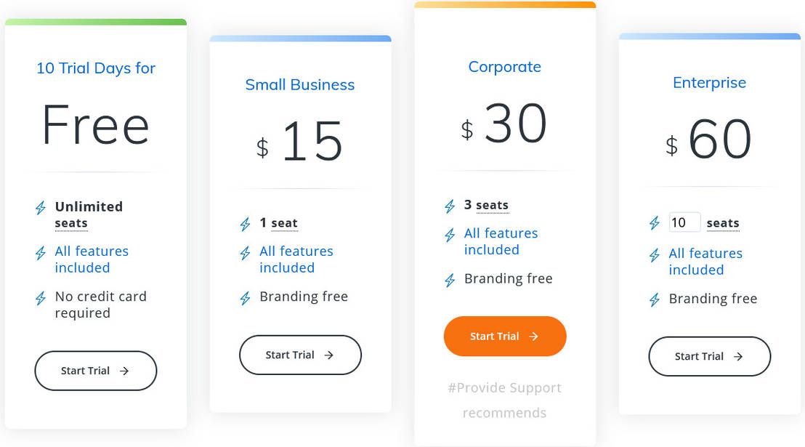Focus the Enterprise seats number field
The width and height of the screenshot is (805, 447).
pyautogui.click(x=684, y=222)
